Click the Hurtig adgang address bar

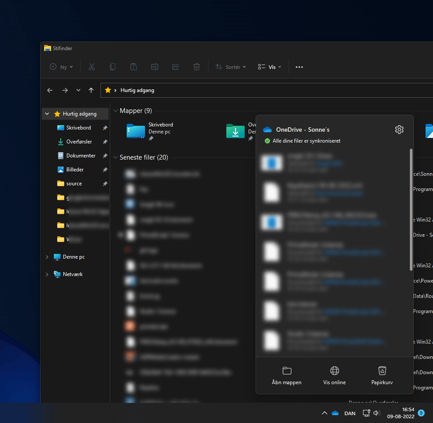(267, 90)
